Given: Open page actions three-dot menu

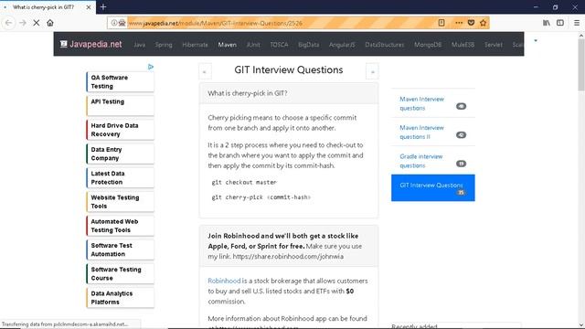Looking at the screenshot, I should (x=459, y=23).
